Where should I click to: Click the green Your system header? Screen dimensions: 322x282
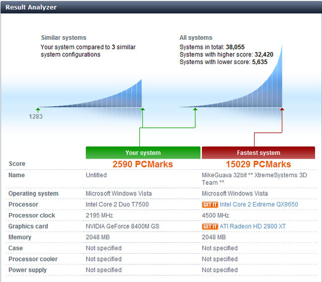point(143,153)
